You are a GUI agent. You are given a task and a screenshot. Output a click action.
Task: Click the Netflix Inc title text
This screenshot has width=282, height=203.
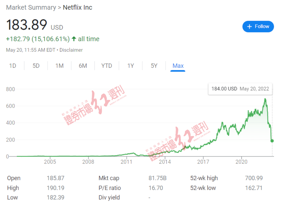coord(77,7)
